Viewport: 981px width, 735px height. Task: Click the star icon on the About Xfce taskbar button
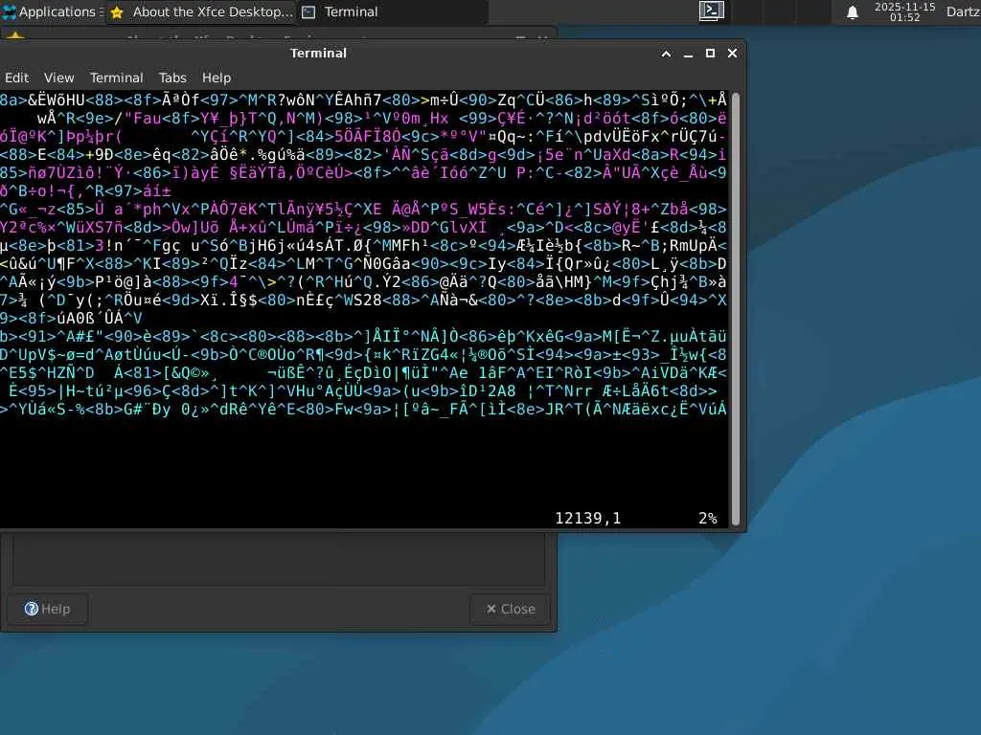tap(117, 11)
